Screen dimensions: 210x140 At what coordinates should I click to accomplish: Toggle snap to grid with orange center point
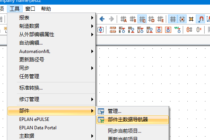click(182, 19)
